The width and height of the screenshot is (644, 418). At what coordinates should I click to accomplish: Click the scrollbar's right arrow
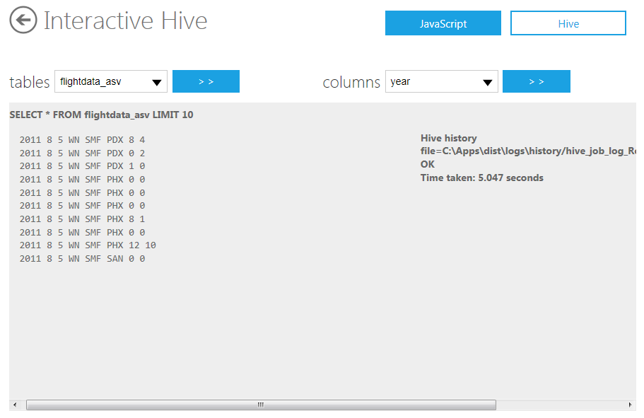[631, 405]
